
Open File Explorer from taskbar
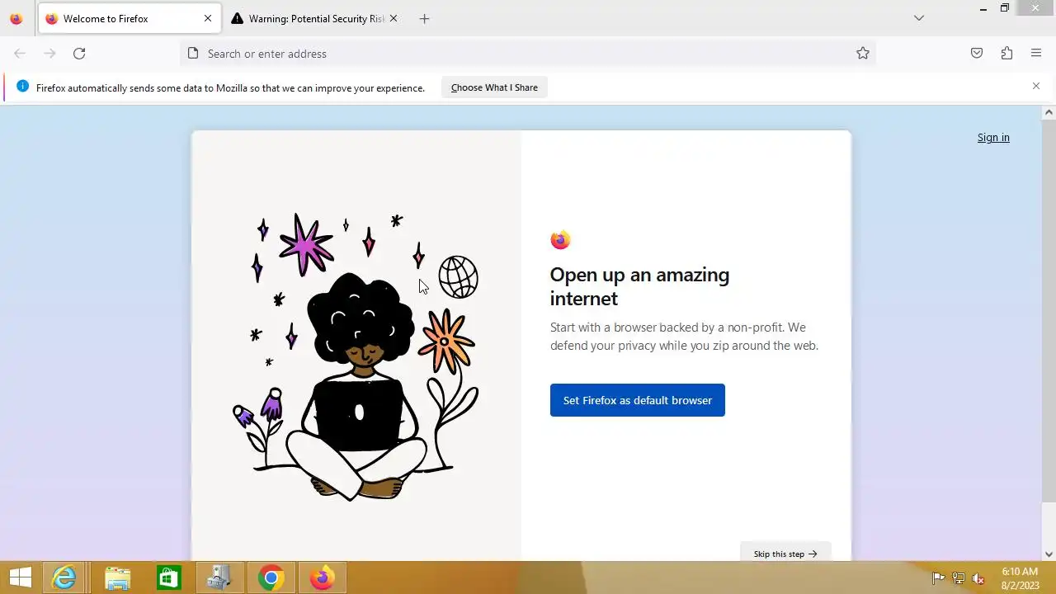[117, 577]
